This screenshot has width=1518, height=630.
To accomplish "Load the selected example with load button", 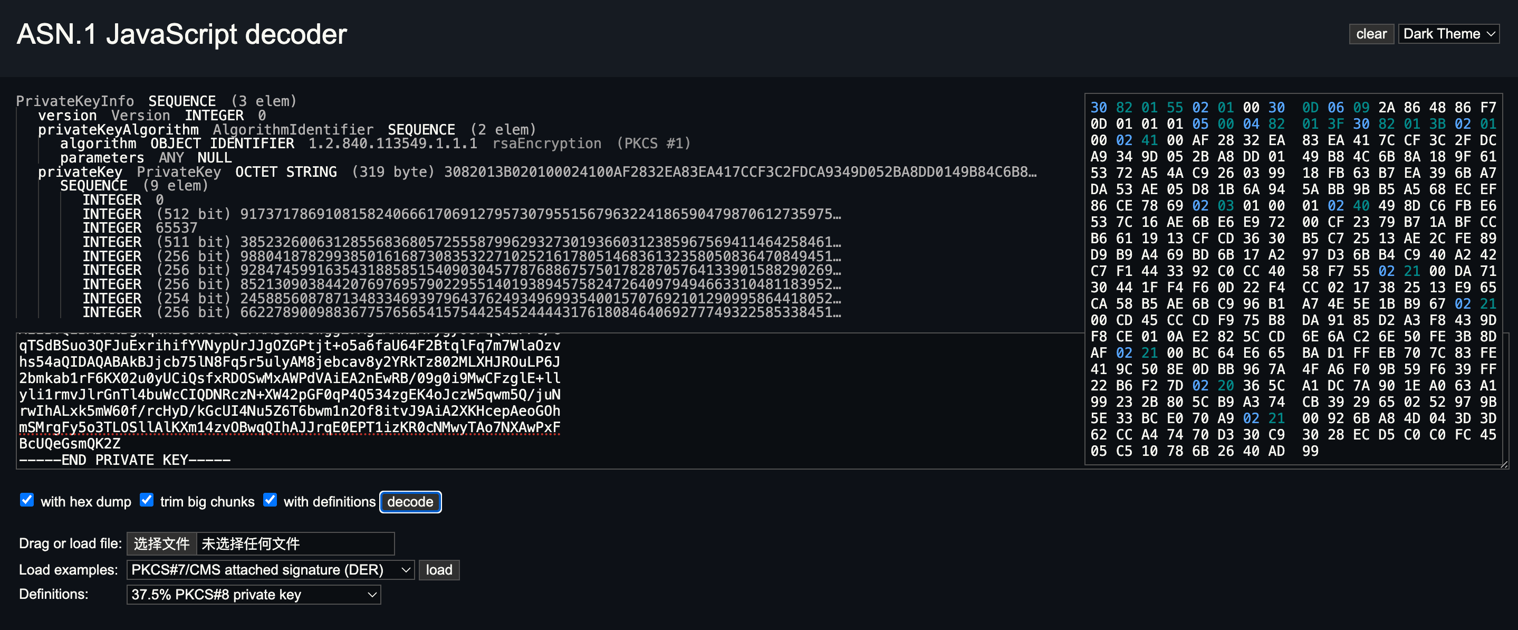I will click(x=439, y=569).
